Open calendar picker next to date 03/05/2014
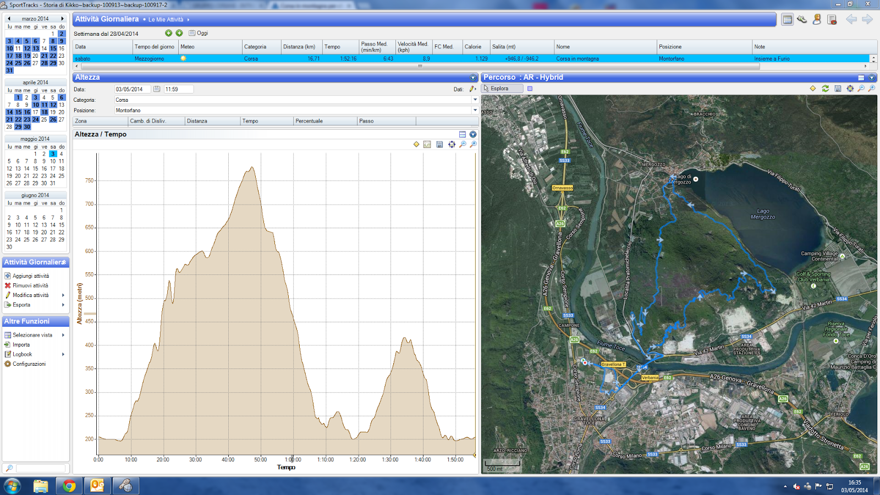Viewport: 880px width, 495px height. [x=157, y=89]
